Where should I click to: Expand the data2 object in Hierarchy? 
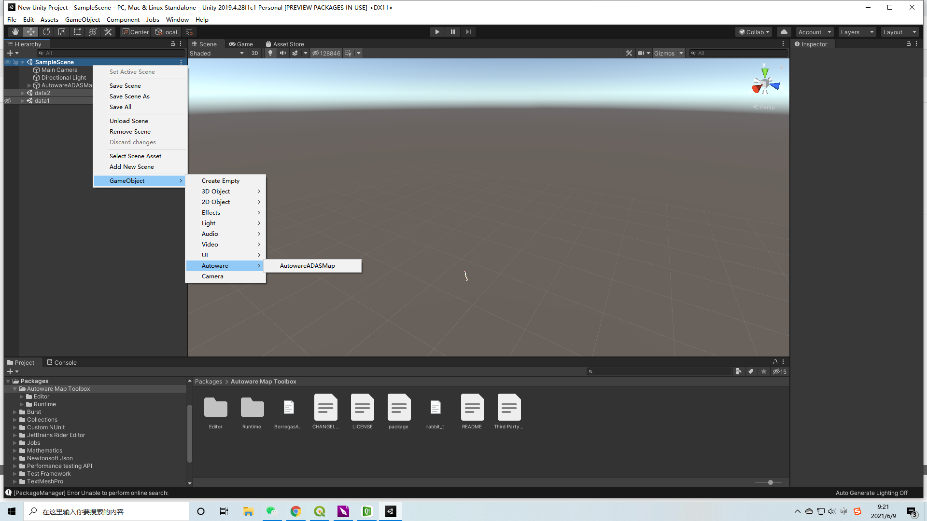pos(22,93)
